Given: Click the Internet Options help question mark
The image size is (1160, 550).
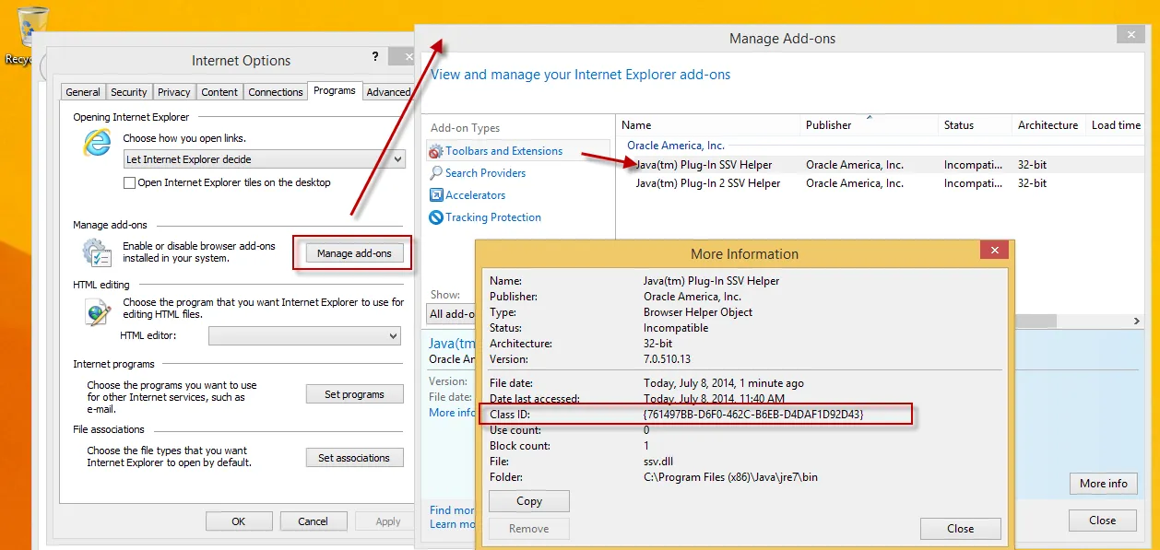Looking at the screenshot, I should click(375, 57).
